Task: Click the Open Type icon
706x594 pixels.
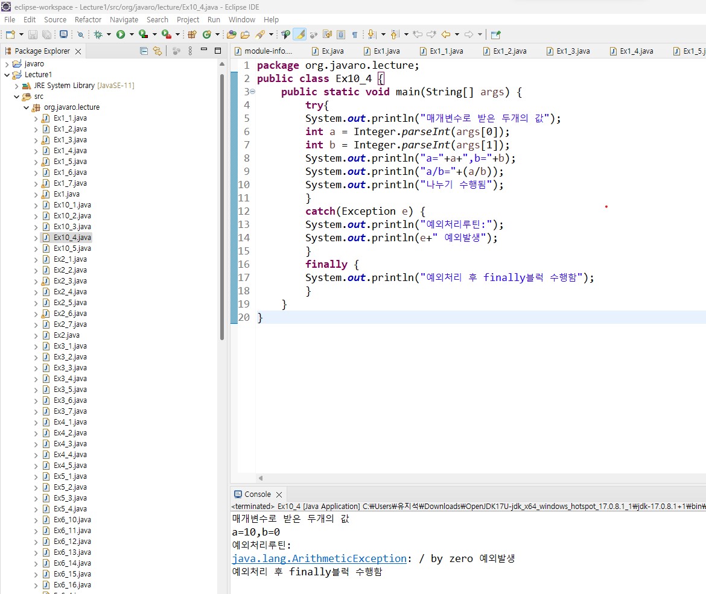Action: click(x=231, y=34)
